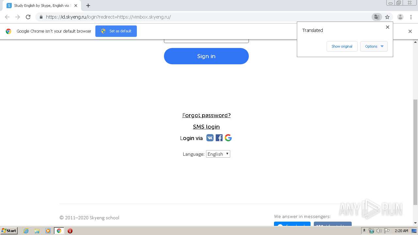Go back to the previous page
The width and height of the screenshot is (418, 235).
pyautogui.click(x=7, y=17)
